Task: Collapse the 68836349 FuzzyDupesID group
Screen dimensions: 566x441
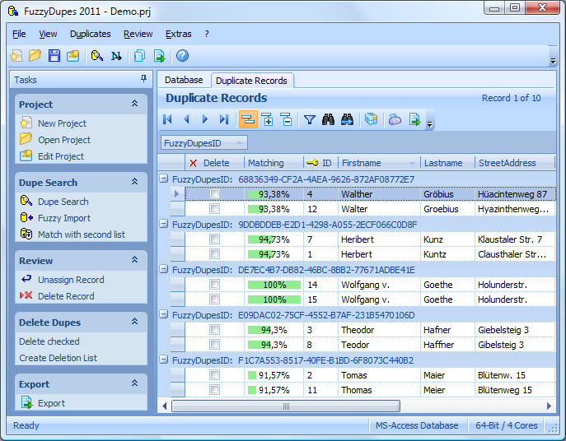Action: pyautogui.click(x=164, y=179)
